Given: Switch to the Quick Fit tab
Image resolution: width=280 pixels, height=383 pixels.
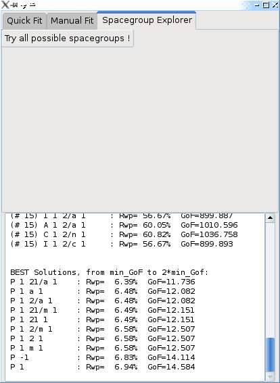Looking at the screenshot, I should (x=24, y=21).
